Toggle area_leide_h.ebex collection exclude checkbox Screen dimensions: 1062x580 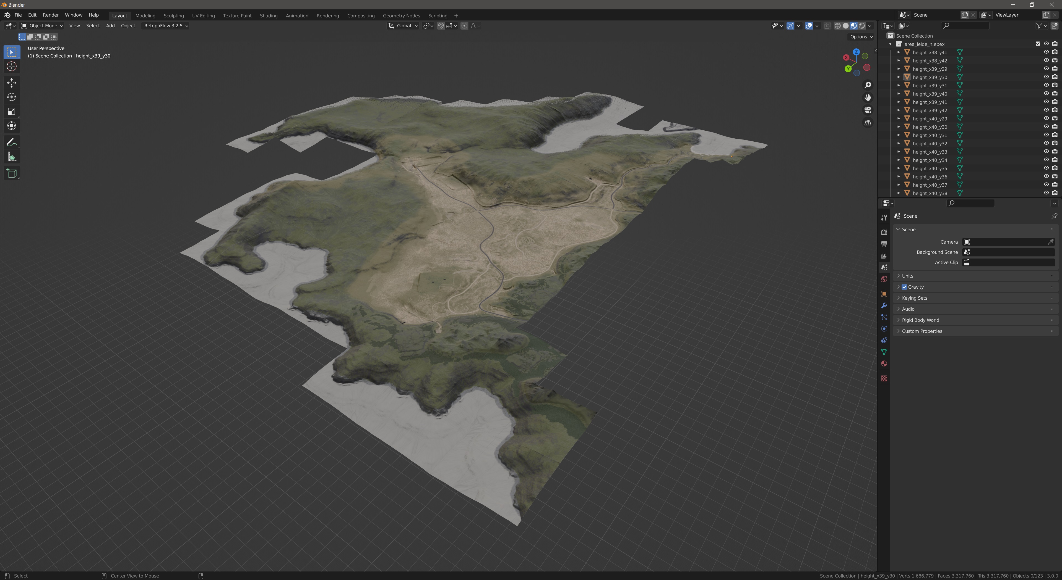click(x=1038, y=44)
